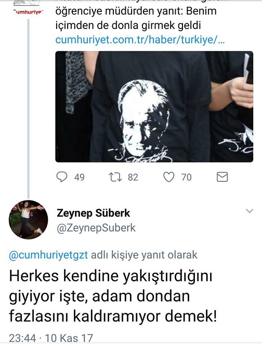Send via direct message envelope icon
The image size is (262, 349).
tap(222, 177)
